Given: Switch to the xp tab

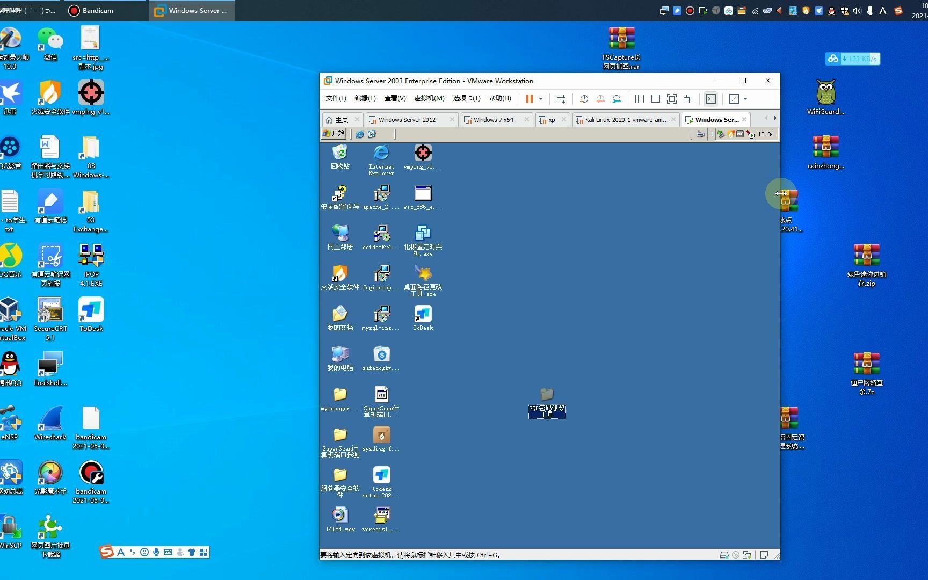Looking at the screenshot, I should [552, 120].
